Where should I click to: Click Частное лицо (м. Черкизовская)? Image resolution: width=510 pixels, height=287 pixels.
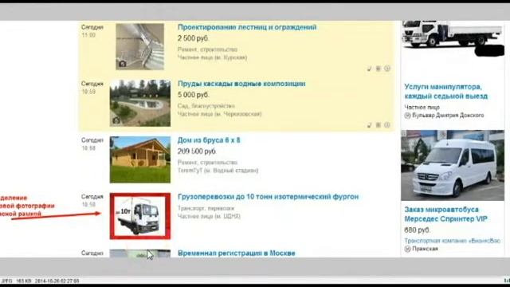[220, 114]
